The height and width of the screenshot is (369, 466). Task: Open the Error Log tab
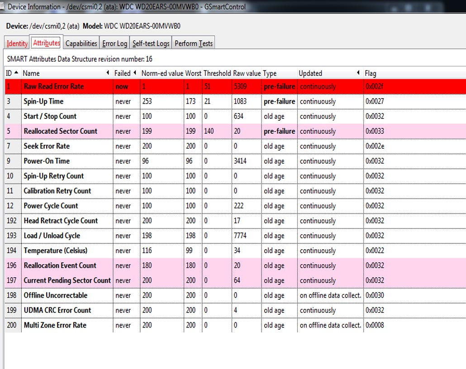point(114,43)
